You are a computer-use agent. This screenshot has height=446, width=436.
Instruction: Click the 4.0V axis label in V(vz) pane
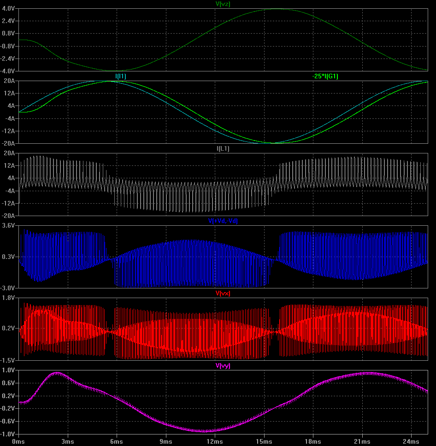pyautogui.click(x=8, y=9)
